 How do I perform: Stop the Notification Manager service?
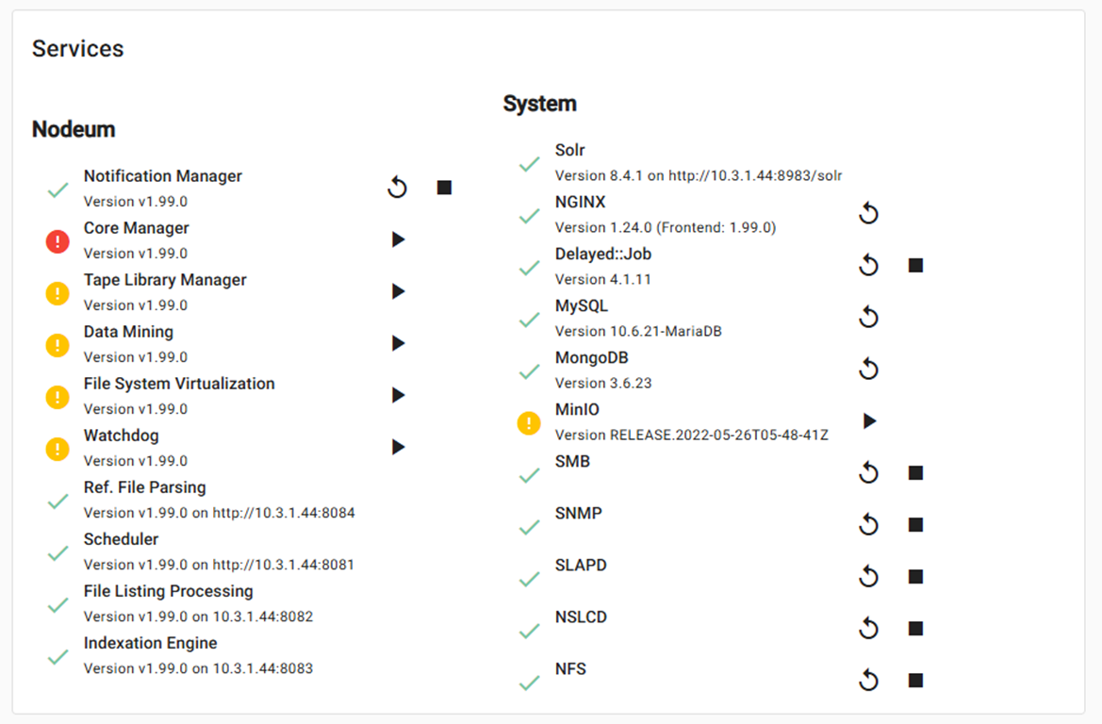(x=444, y=189)
